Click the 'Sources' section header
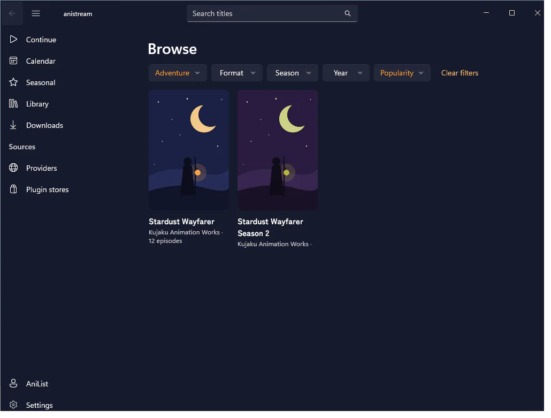 (22, 148)
